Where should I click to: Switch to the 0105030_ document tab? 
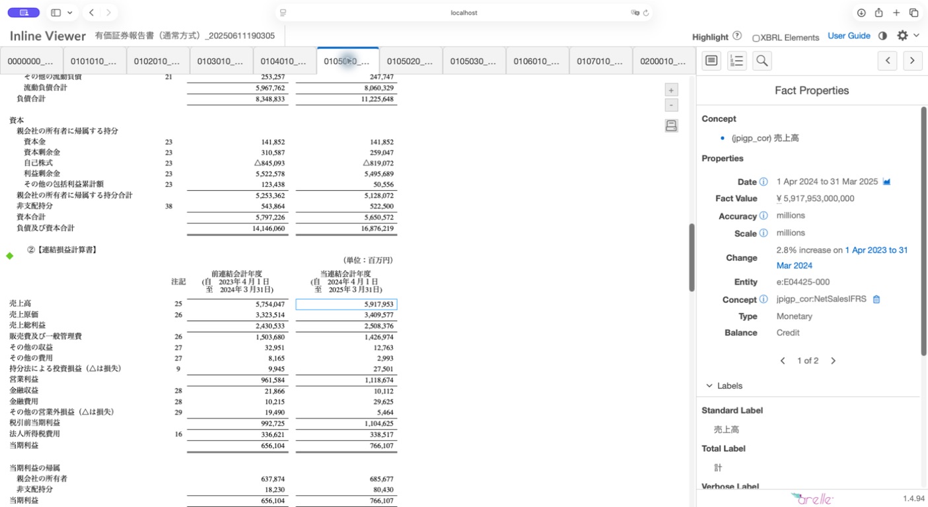(474, 61)
